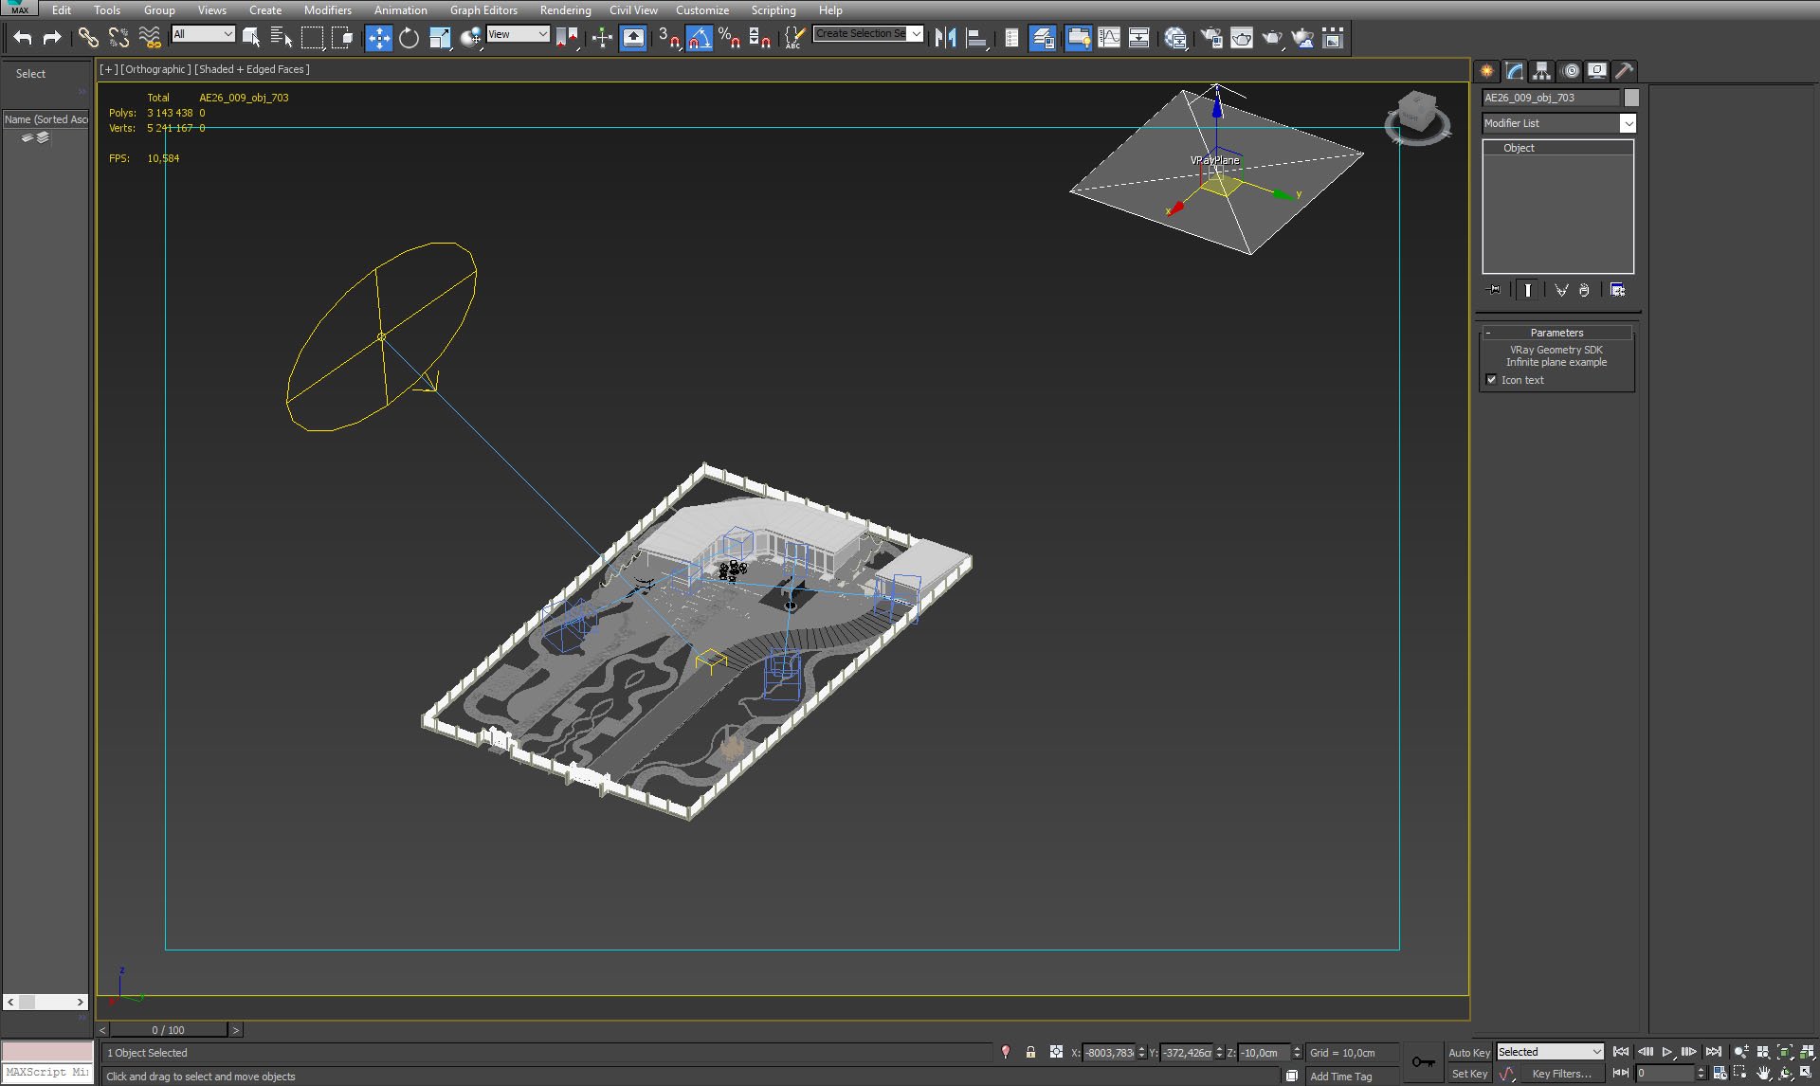1820x1086 pixels.
Task: Click the Rendering menu item
Action: tap(562, 10)
